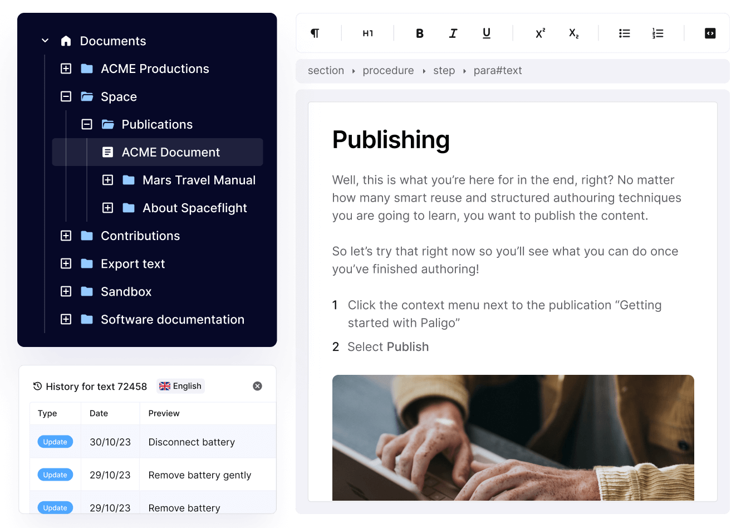Select the step breadcrumb

[x=444, y=71]
